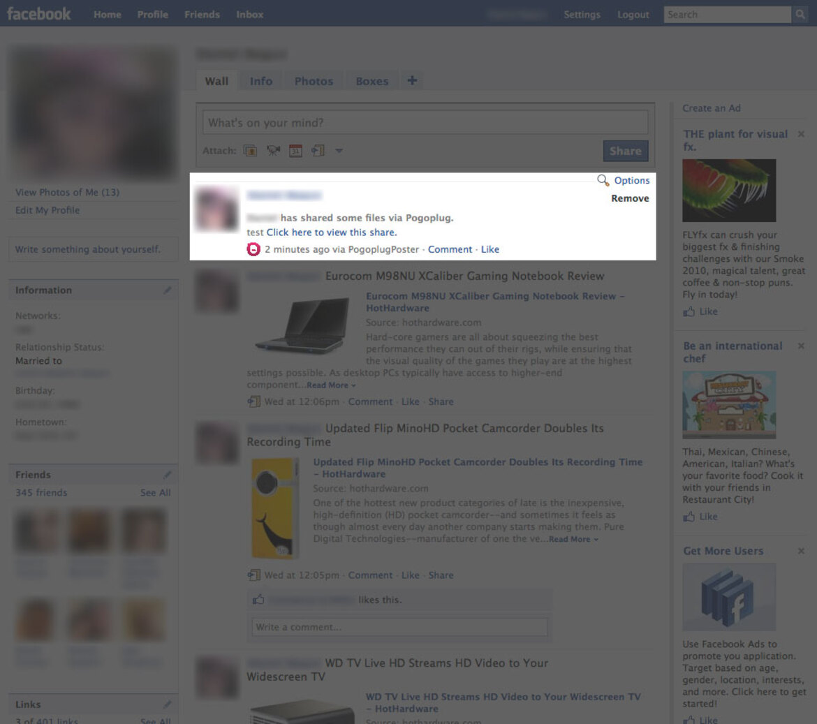The width and height of the screenshot is (817, 724).
Task: Open the Inbox menu item
Action: click(249, 15)
